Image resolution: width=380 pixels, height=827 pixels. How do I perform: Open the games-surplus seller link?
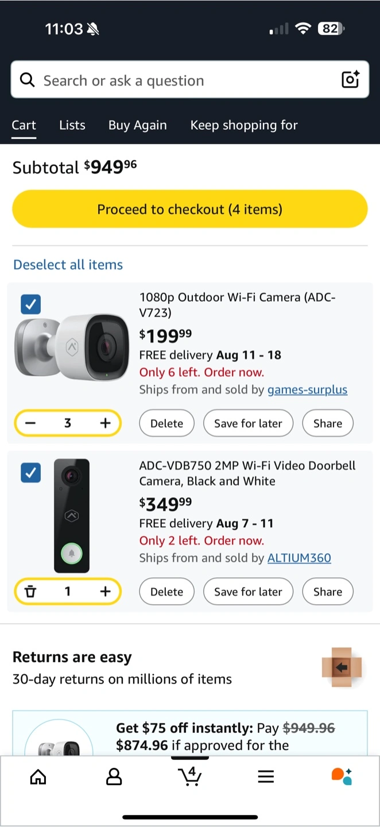(307, 390)
